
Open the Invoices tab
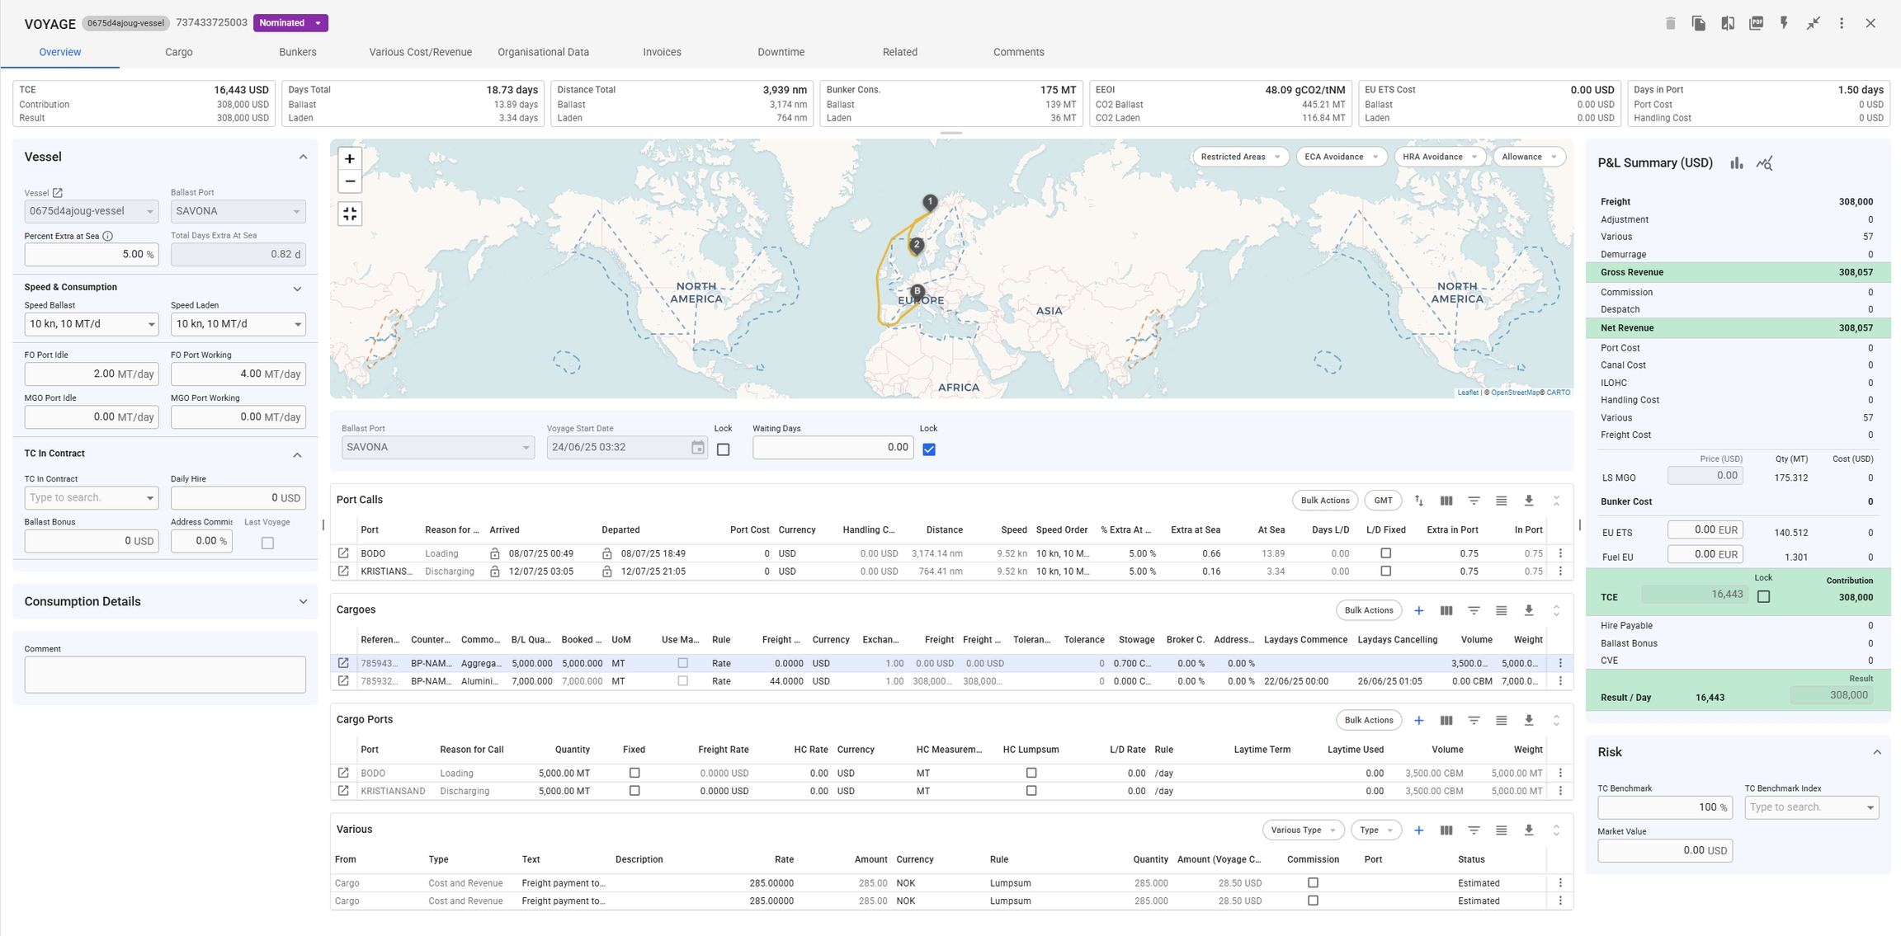(x=662, y=52)
